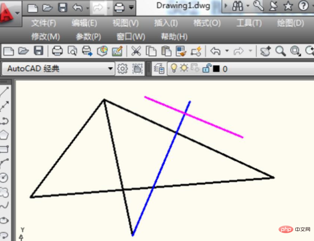Toggle layer 0 freeze sun icon

pos(184,68)
